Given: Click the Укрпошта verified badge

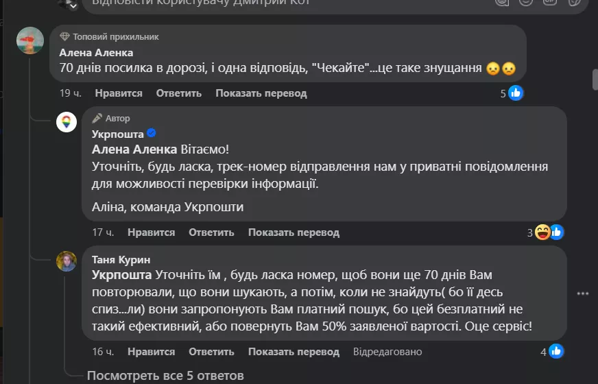Looking at the screenshot, I should coord(152,134).
